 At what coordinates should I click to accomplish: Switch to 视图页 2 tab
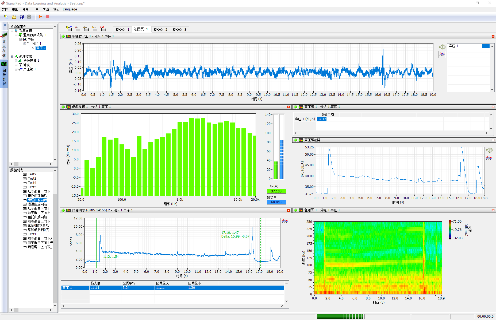coord(160,29)
